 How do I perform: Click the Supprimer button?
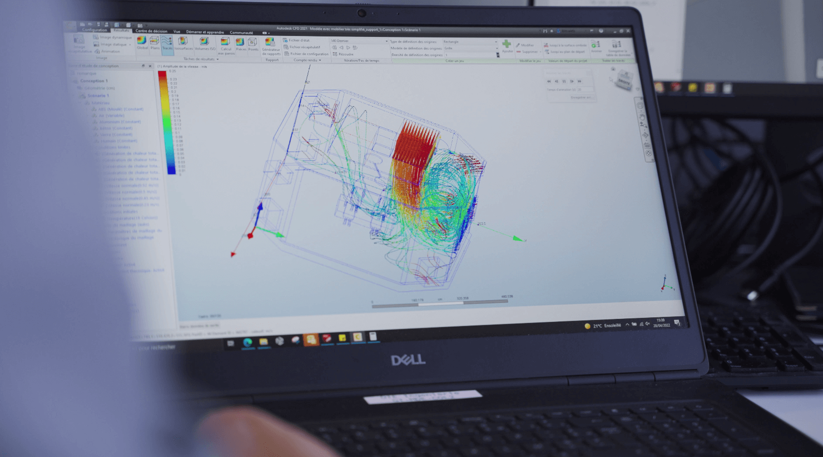click(x=527, y=52)
